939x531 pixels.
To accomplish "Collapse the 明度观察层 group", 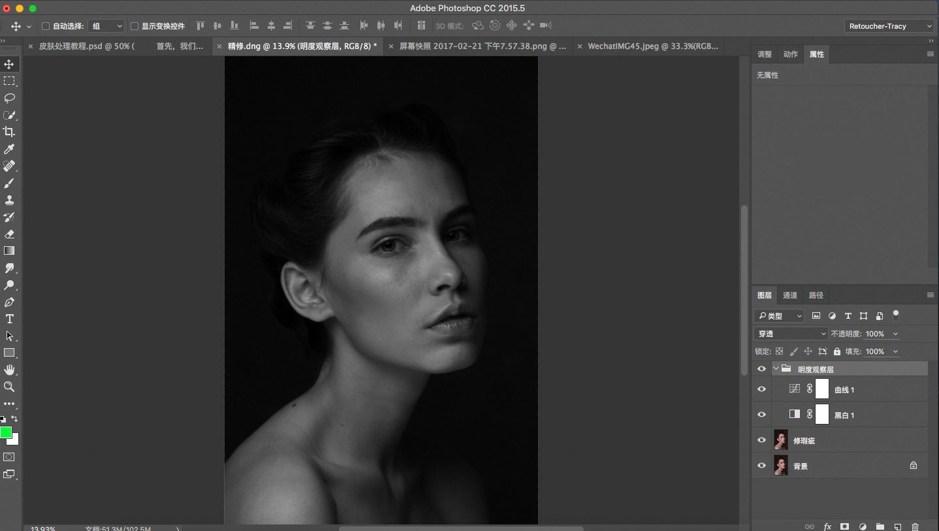I will (776, 369).
